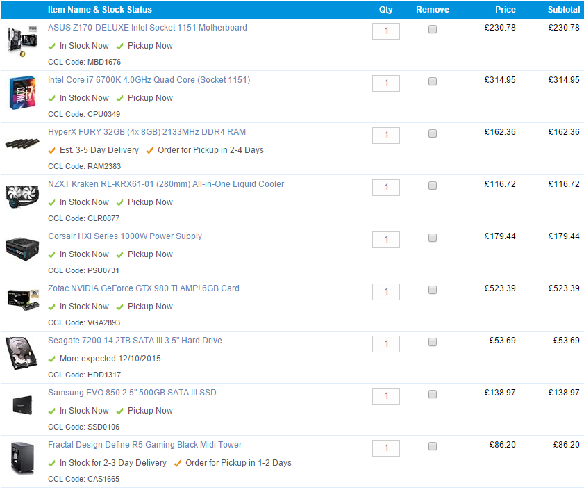
Task: Open Intel Core i7 6700K product link
Action: click(x=149, y=80)
